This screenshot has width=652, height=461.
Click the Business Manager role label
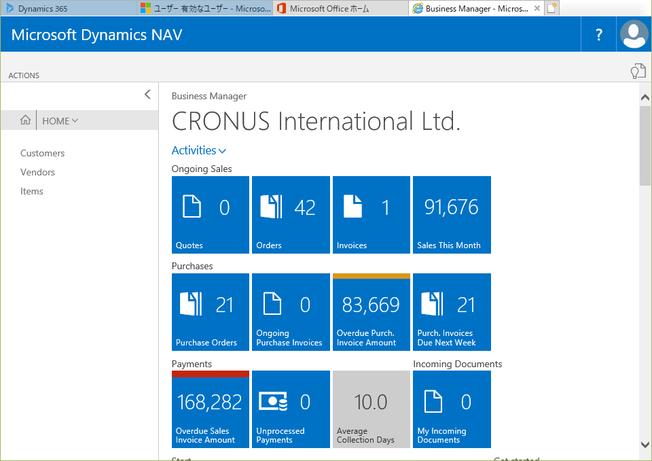pos(209,96)
